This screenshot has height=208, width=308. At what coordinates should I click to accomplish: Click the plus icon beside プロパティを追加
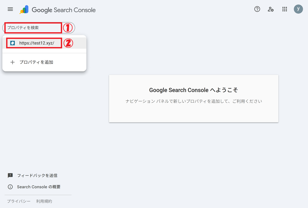pos(12,62)
